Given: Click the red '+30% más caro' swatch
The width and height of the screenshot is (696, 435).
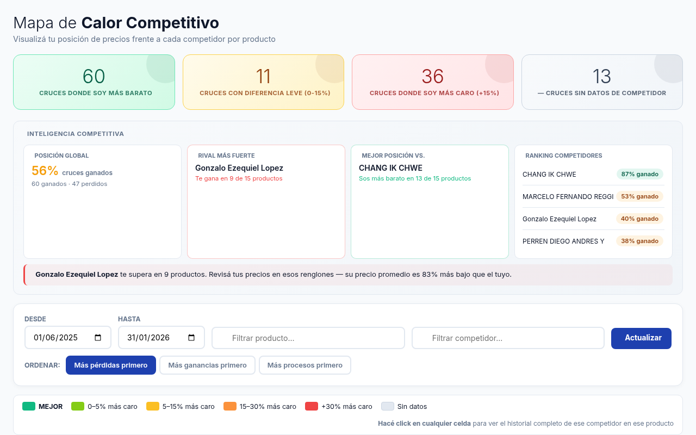Looking at the screenshot, I should click(312, 406).
